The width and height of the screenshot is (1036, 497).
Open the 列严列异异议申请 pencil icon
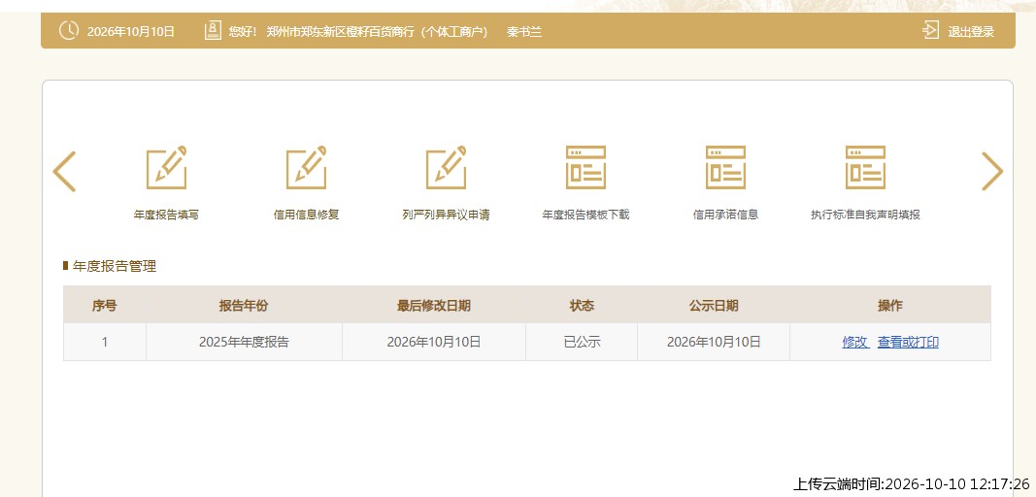(446, 168)
